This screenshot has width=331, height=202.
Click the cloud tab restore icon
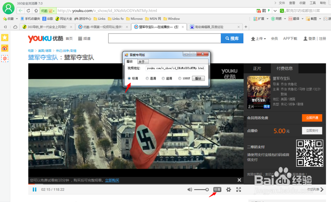pos(15,27)
